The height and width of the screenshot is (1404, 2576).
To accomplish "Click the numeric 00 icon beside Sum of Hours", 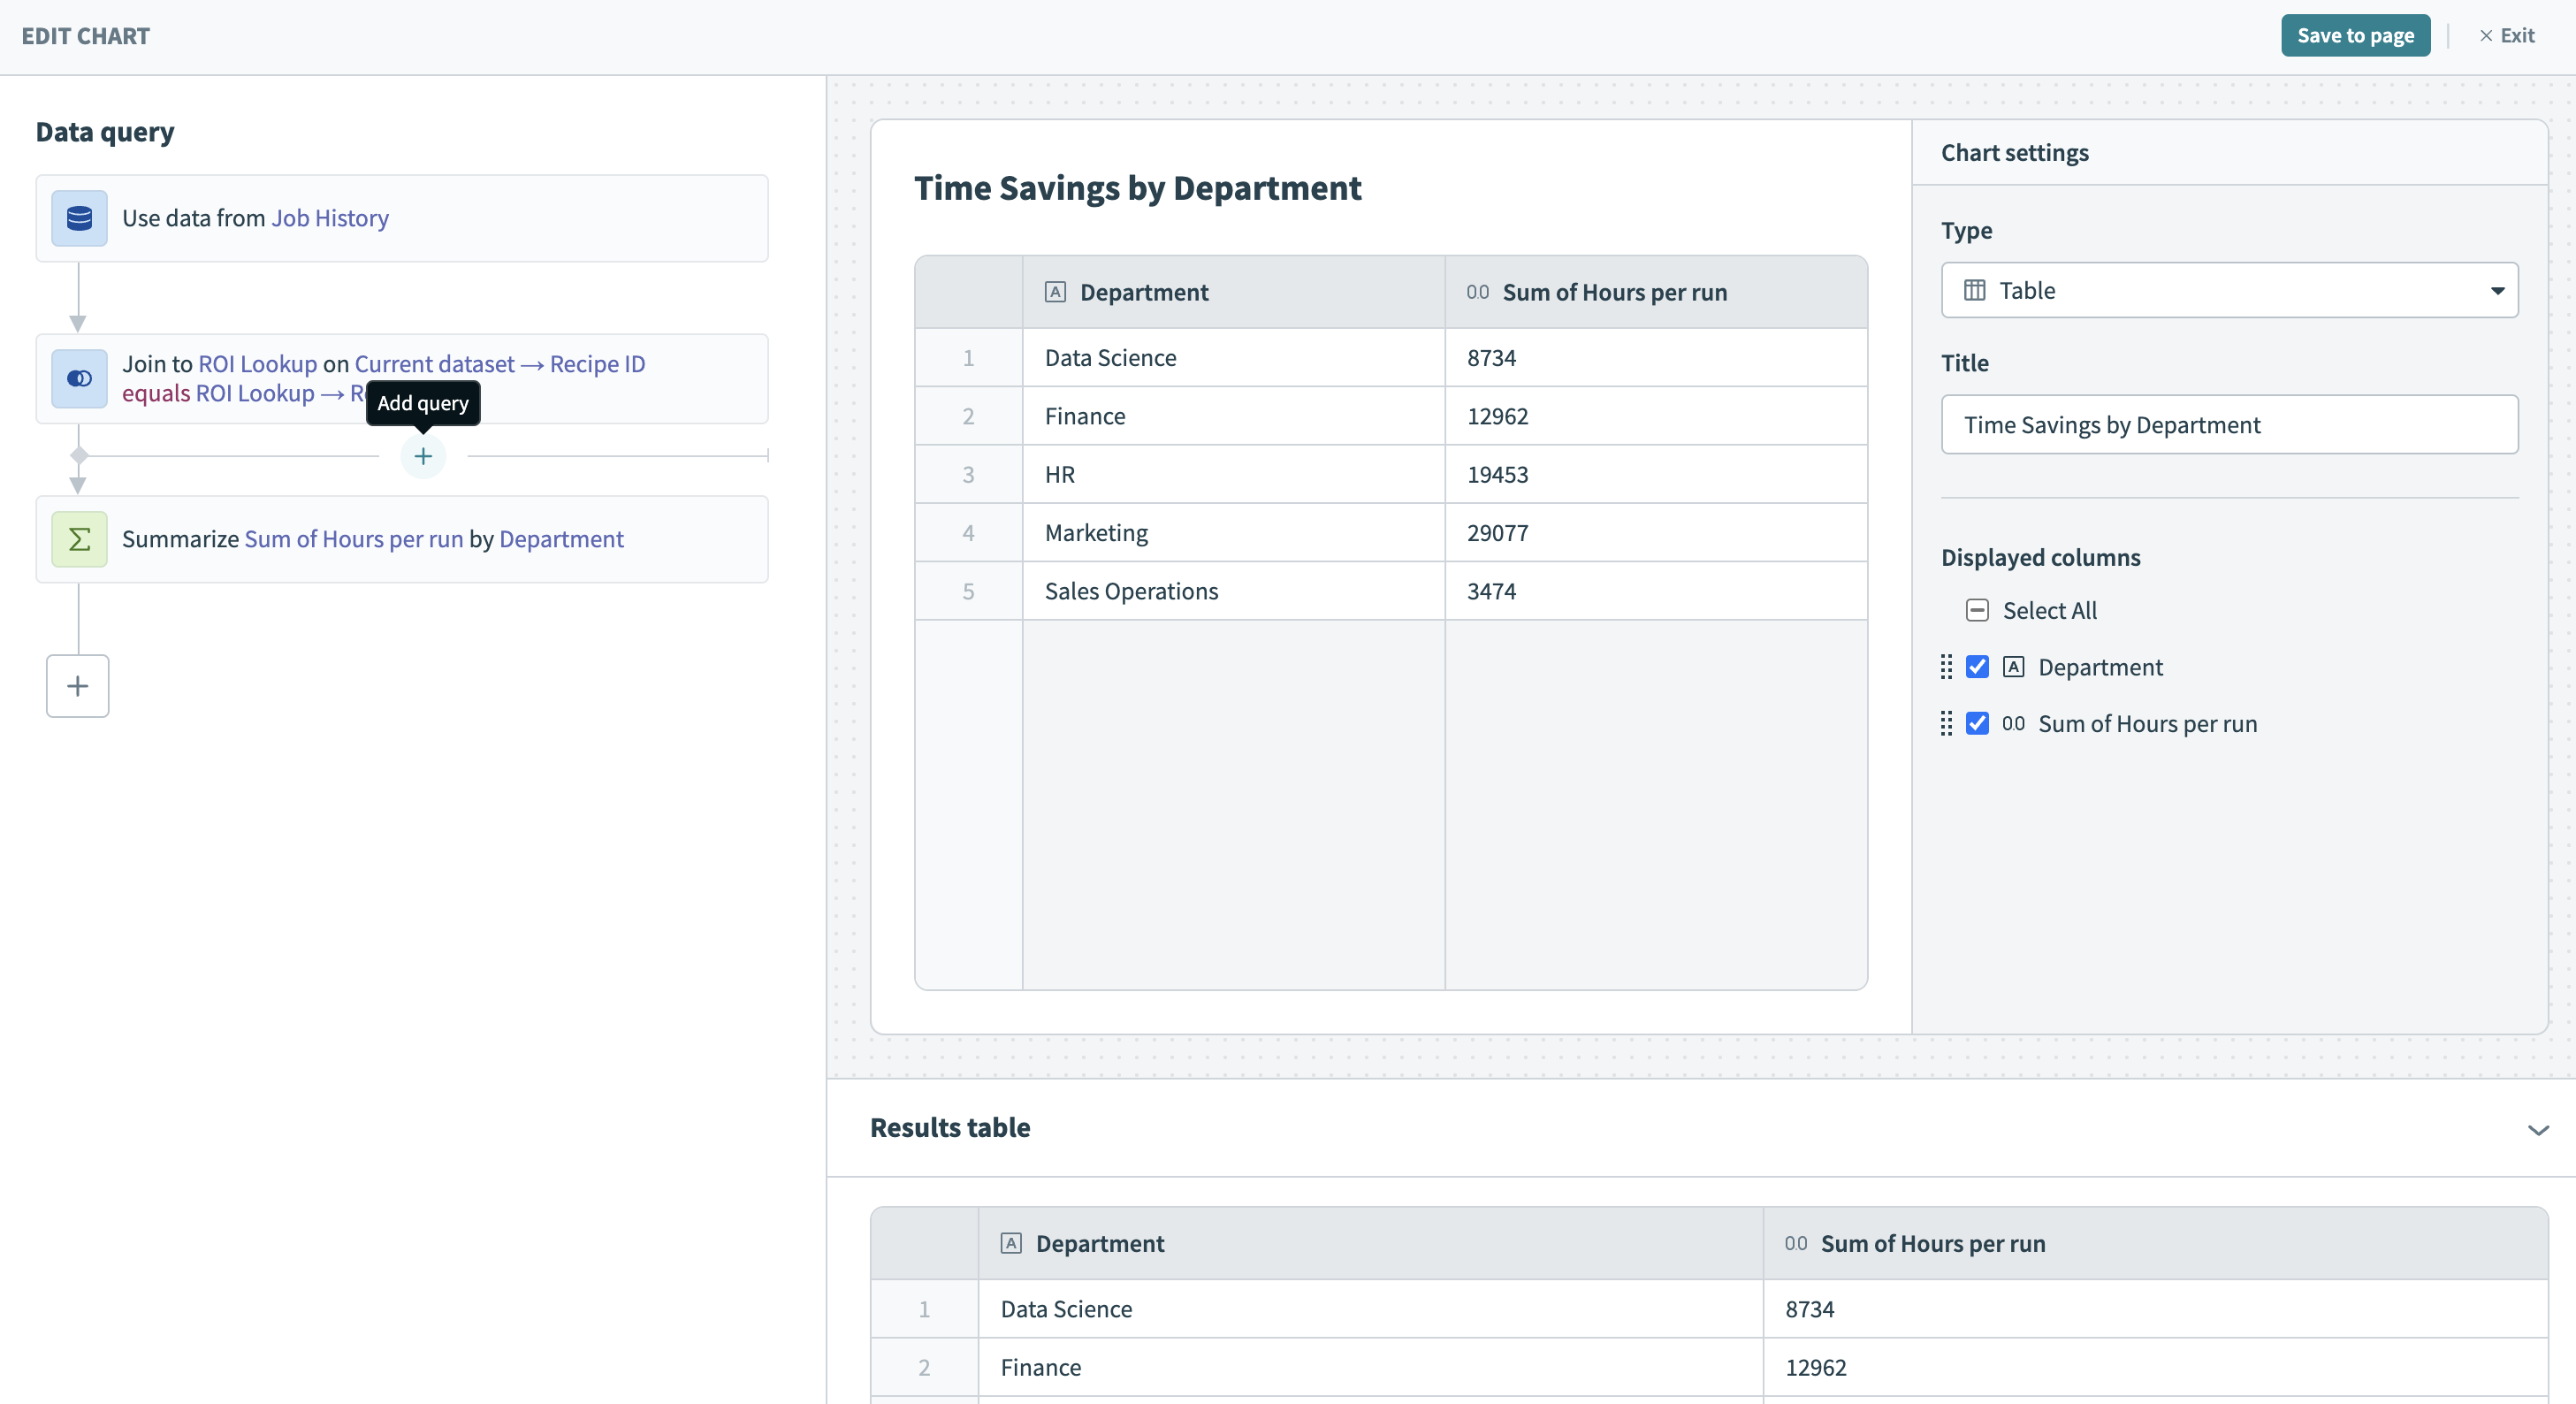I will (2013, 723).
